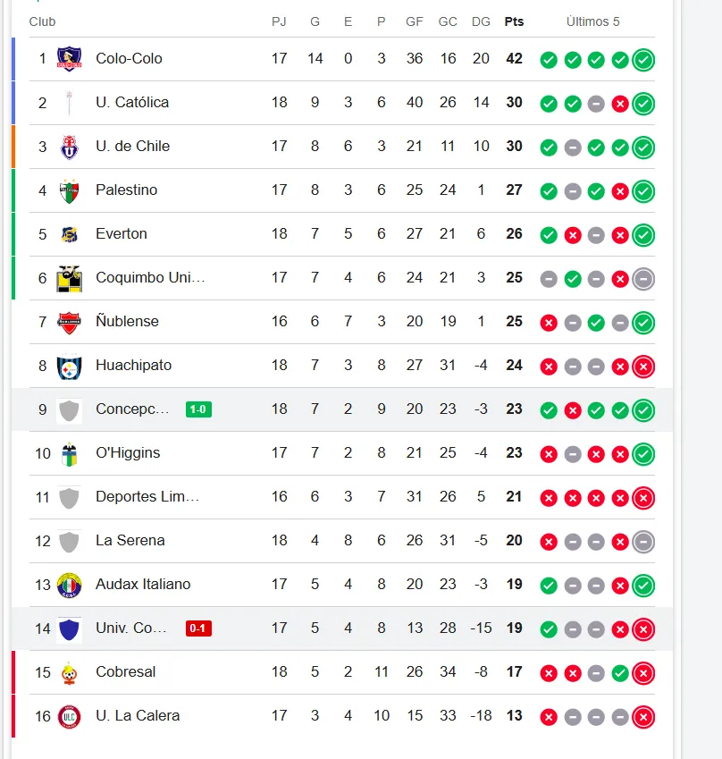Click the Últimos 5 column header
This screenshot has height=759, width=722.
[x=592, y=21]
